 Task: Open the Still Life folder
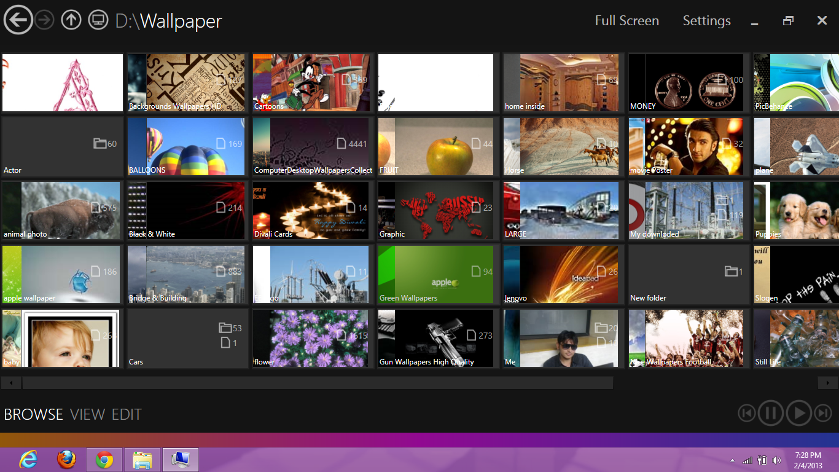point(796,338)
